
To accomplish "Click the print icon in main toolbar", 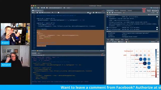I will coord(47,8).
